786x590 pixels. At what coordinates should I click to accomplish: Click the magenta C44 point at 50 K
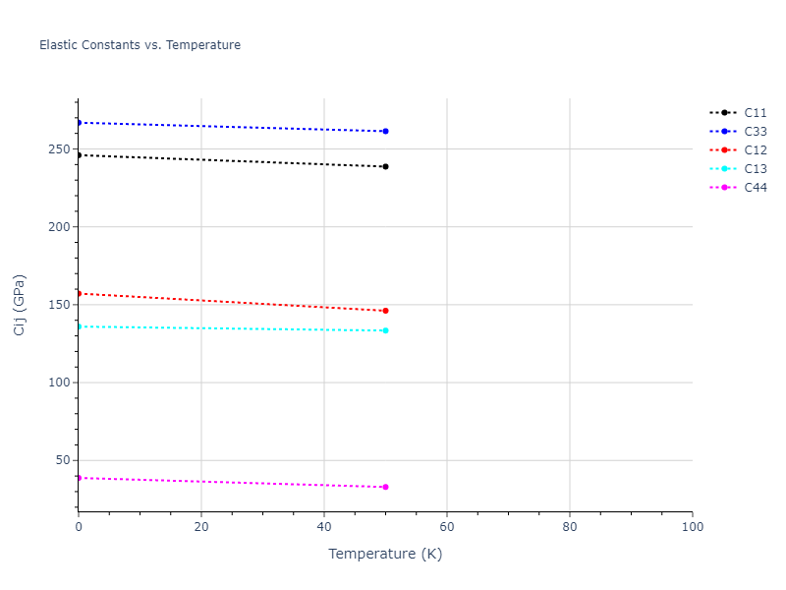385,487
